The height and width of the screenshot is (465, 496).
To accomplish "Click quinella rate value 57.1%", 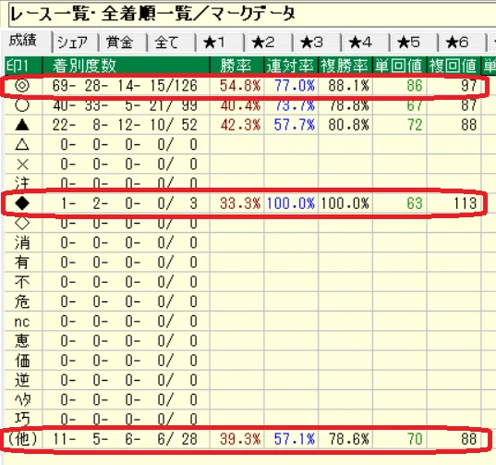I will (x=295, y=439).
